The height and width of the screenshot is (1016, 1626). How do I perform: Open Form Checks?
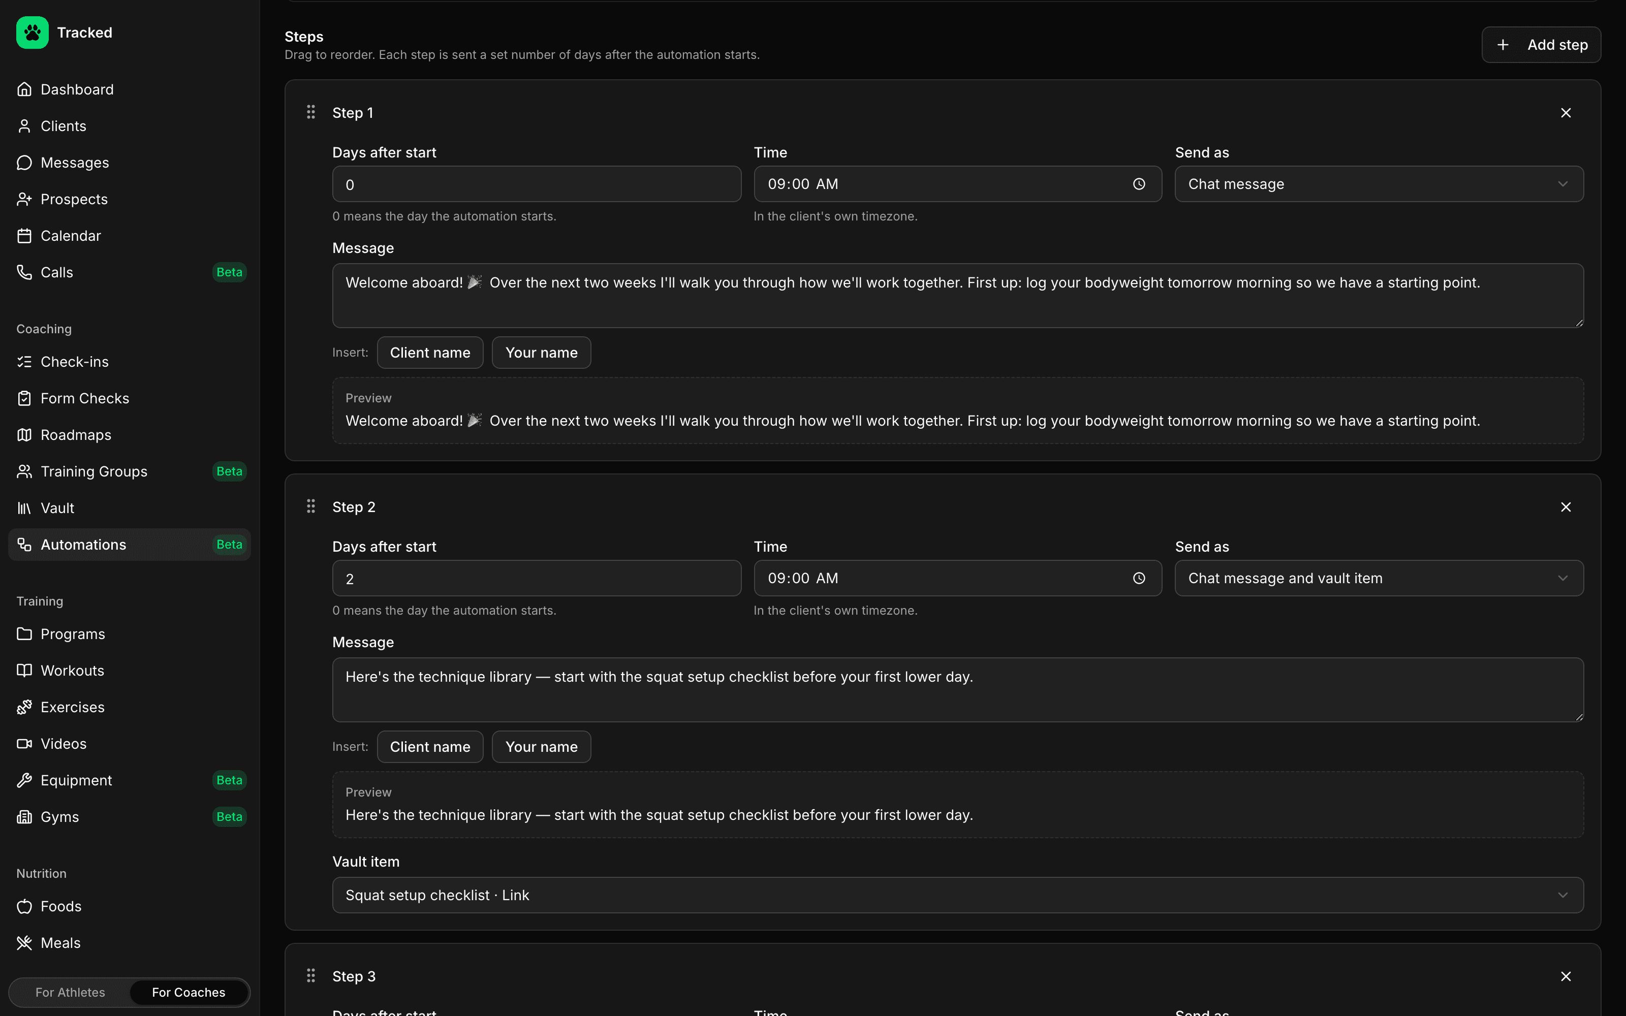[129, 398]
